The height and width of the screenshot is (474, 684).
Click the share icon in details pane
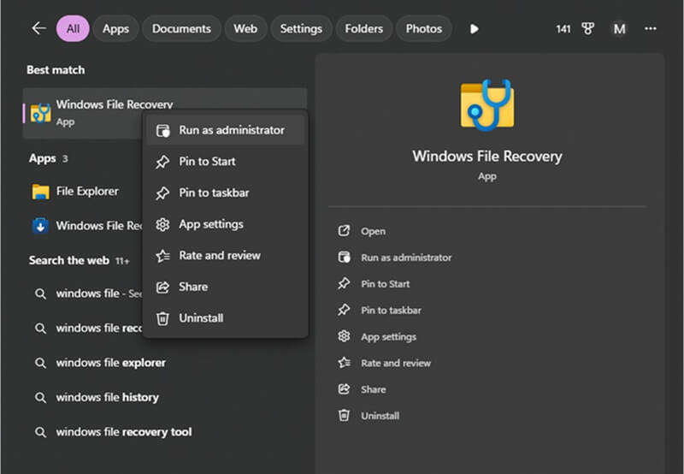(344, 389)
